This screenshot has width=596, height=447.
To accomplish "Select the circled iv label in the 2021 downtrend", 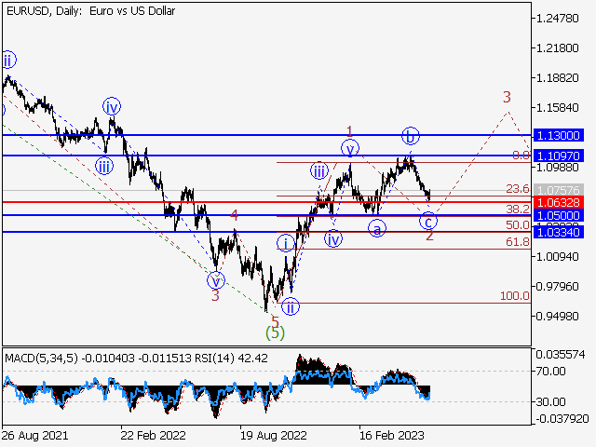I will [112, 107].
